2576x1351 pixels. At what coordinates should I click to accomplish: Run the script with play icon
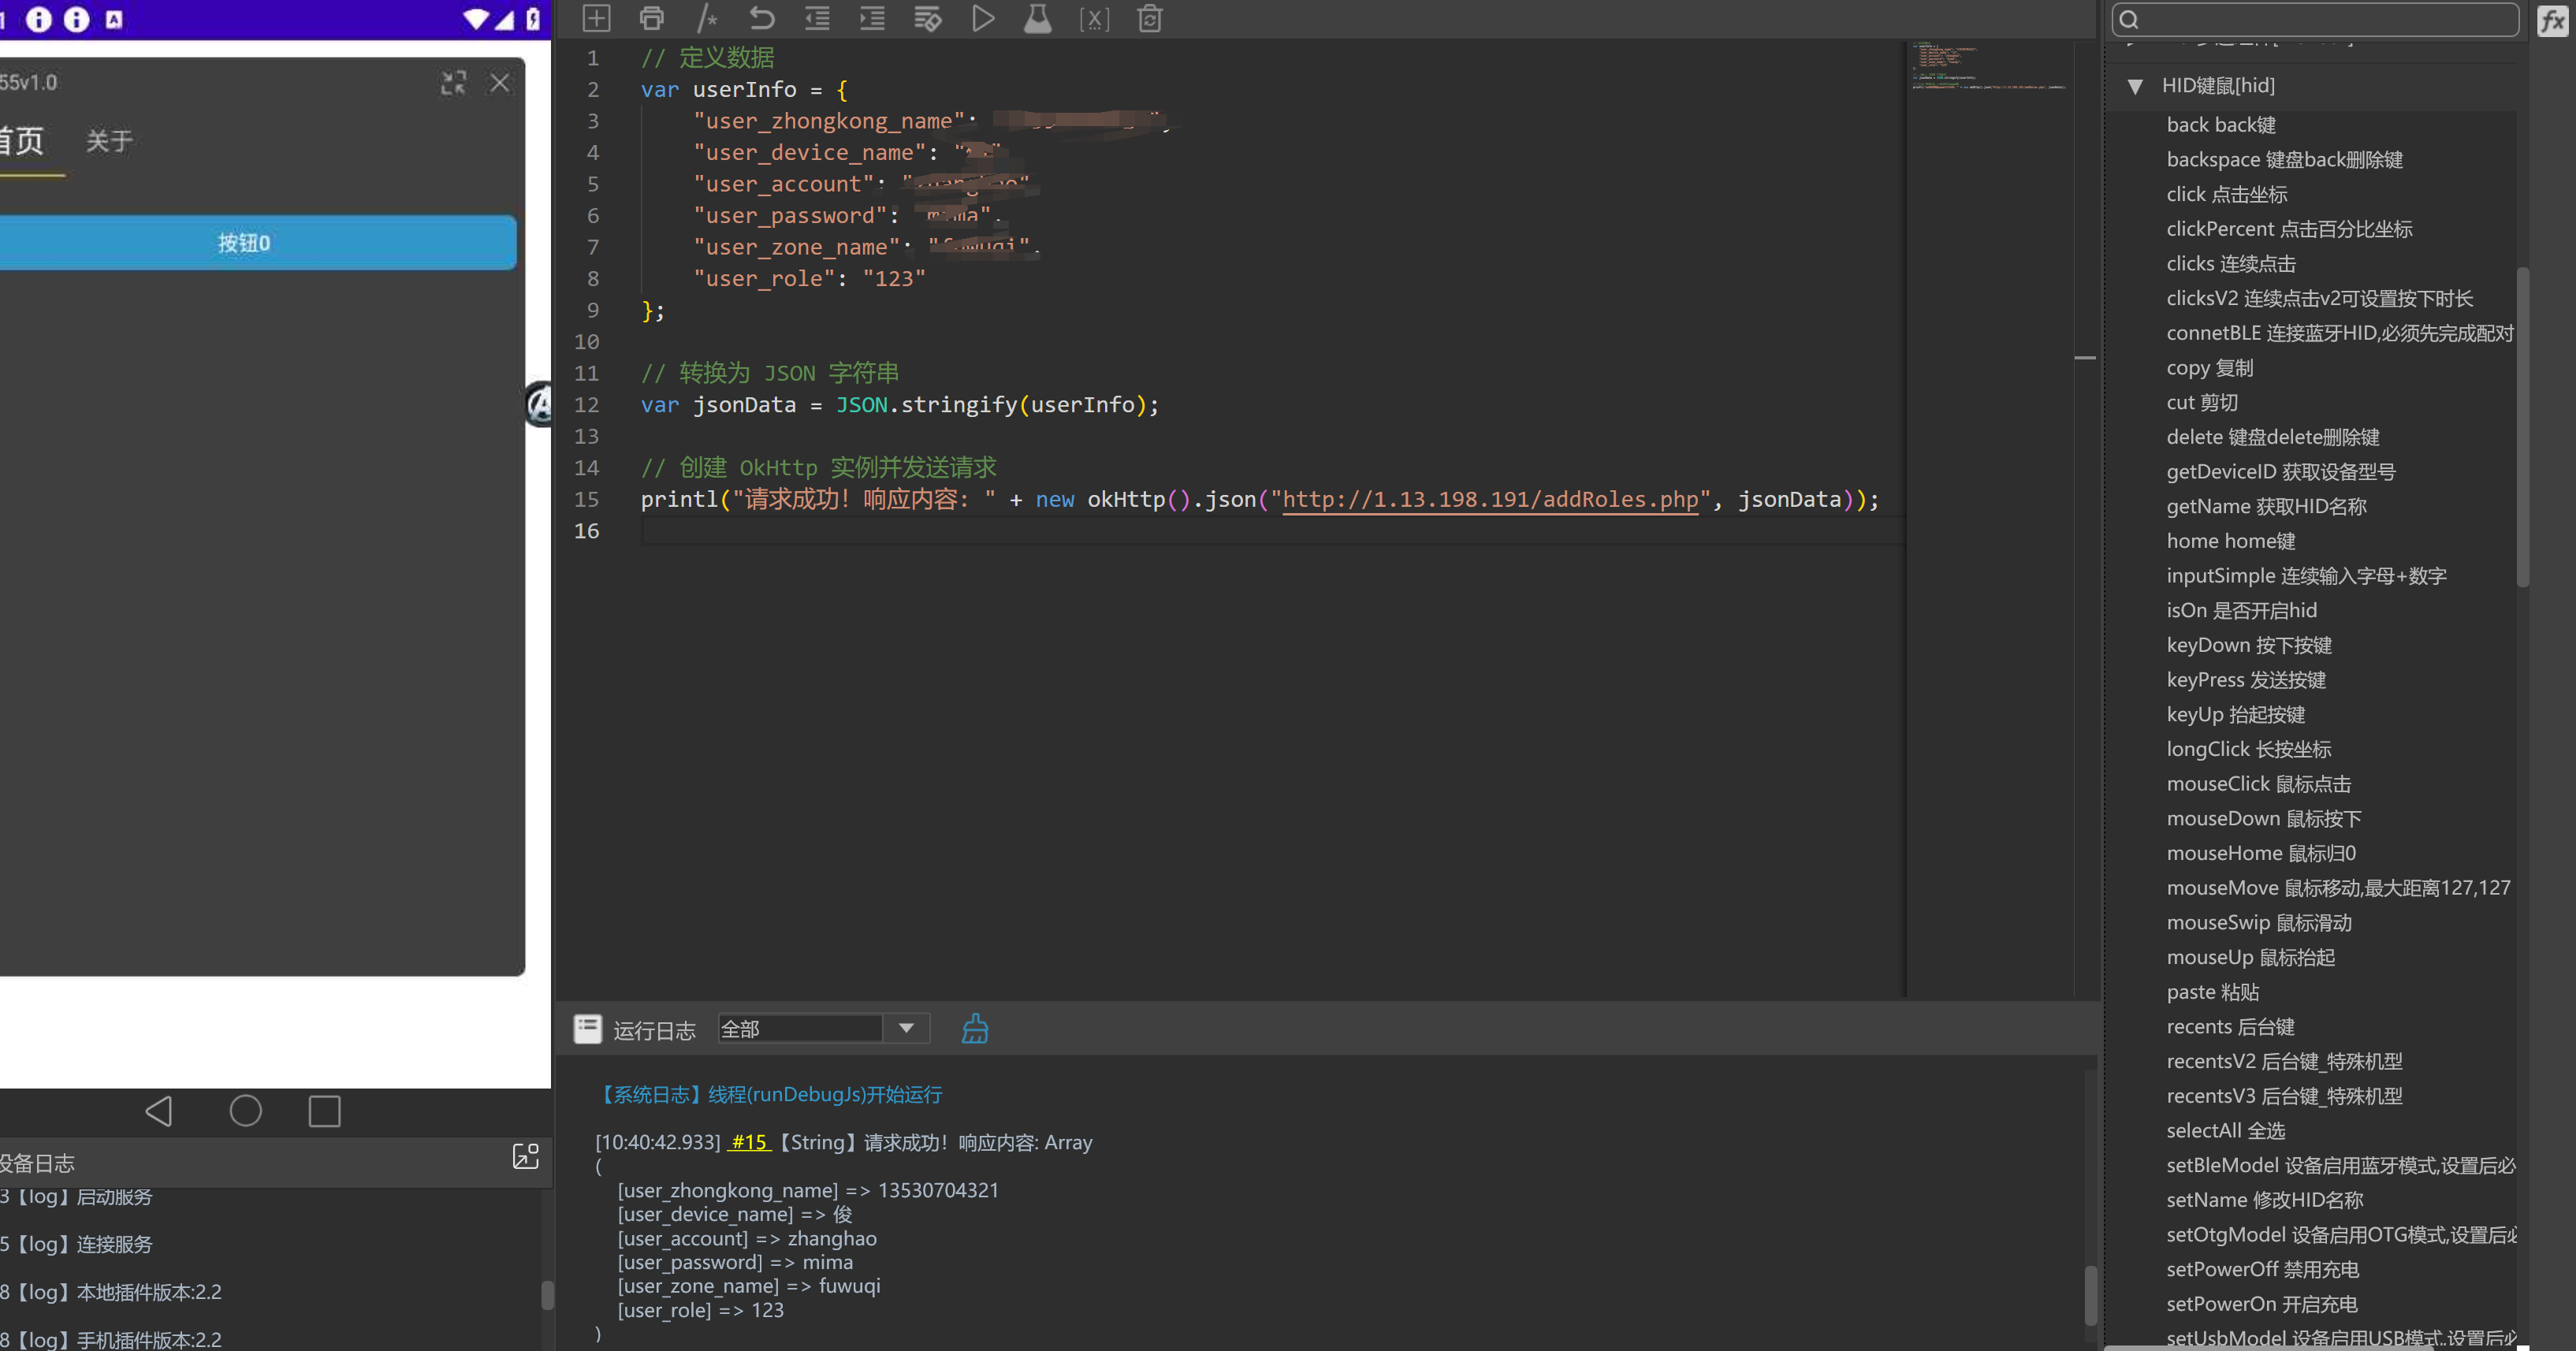point(983,18)
